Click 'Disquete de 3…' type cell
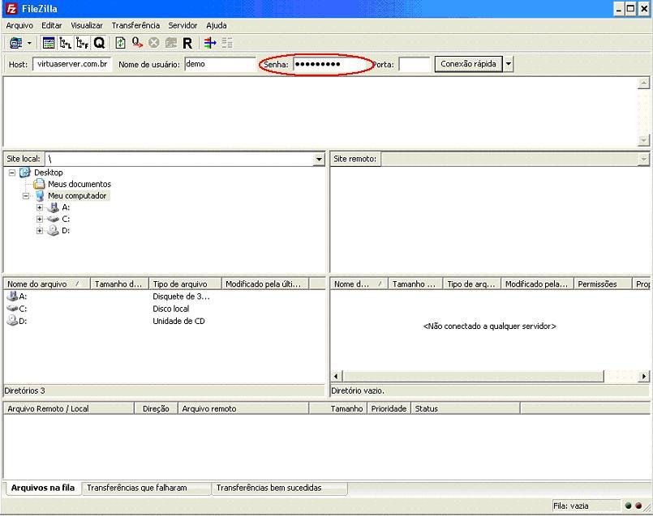The width and height of the screenshot is (653, 516). [181, 296]
